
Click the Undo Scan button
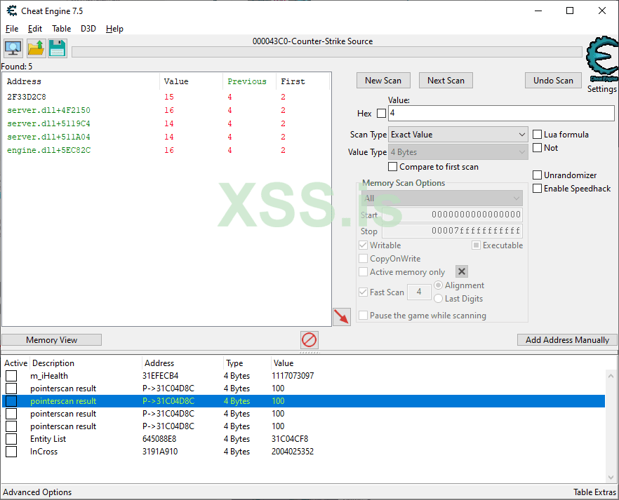[x=553, y=81]
